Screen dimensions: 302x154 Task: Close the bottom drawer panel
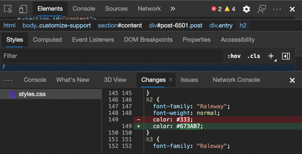pyautogui.click(x=292, y=80)
